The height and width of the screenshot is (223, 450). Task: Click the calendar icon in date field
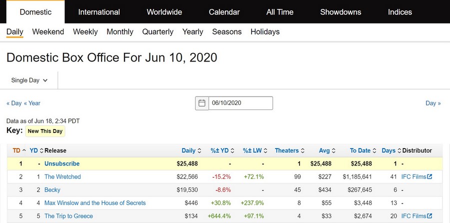(202, 103)
